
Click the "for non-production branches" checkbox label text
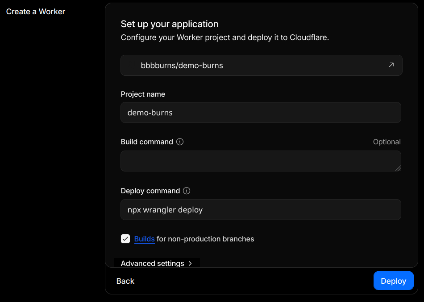click(x=205, y=239)
